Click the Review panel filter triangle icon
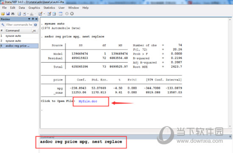The image size is (233, 153). [29, 19]
